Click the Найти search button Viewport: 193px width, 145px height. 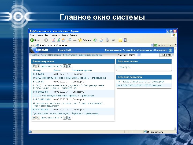click(x=166, y=55)
